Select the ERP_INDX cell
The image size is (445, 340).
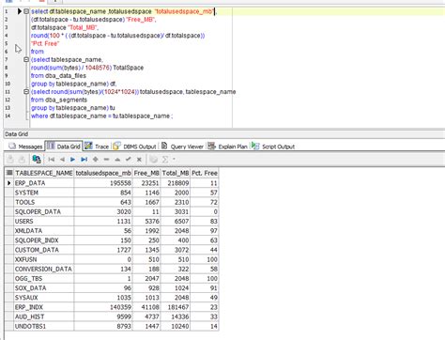click(x=44, y=307)
